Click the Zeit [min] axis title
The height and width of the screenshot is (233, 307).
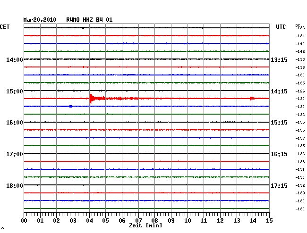click(x=145, y=225)
